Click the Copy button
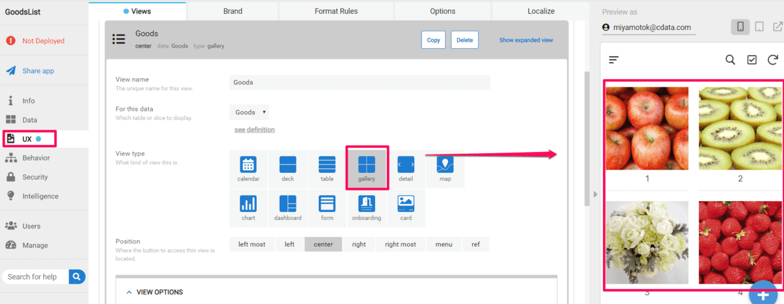This screenshot has width=784, height=304. coord(433,40)
